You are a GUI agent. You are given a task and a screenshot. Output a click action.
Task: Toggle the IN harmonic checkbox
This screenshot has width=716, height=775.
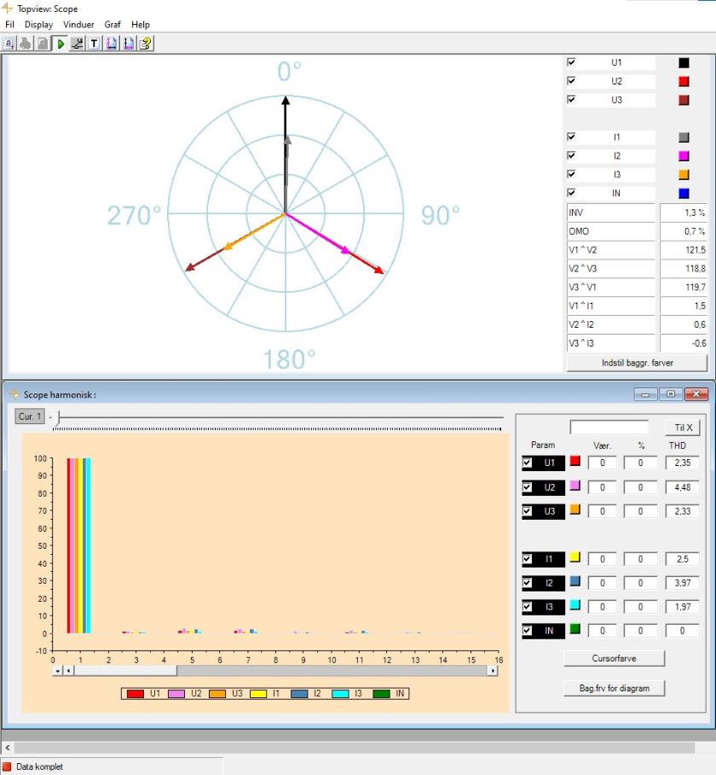[x=528, y=631]
